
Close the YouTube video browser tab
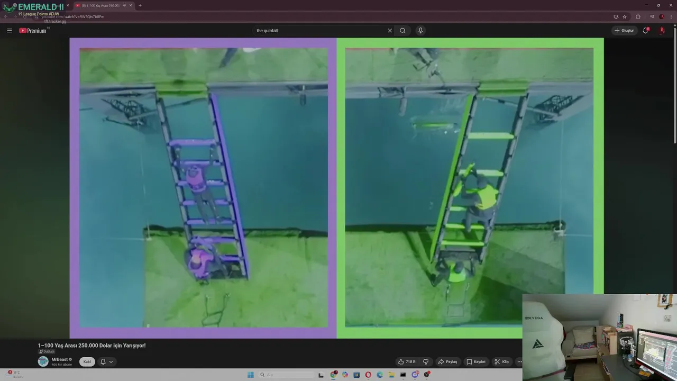click(x=130, y=5)
